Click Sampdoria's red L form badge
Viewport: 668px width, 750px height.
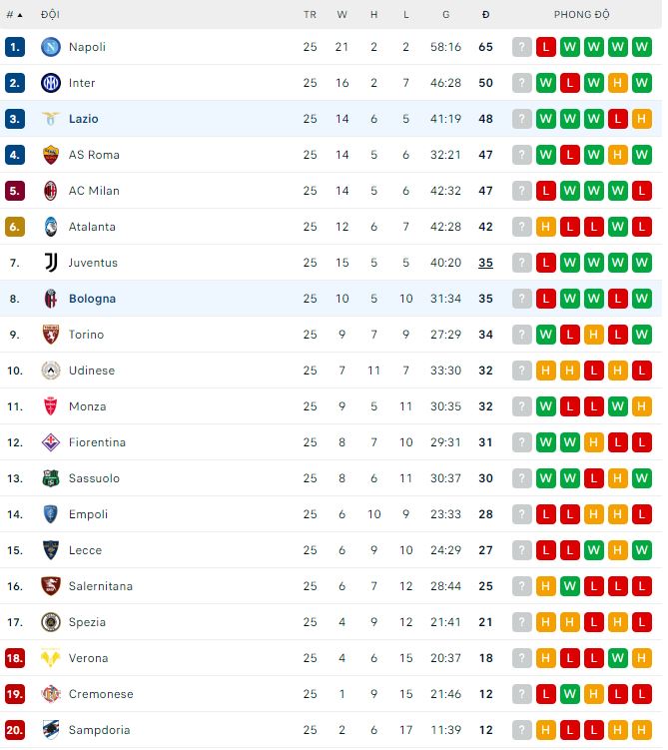(x=570, y=730)
